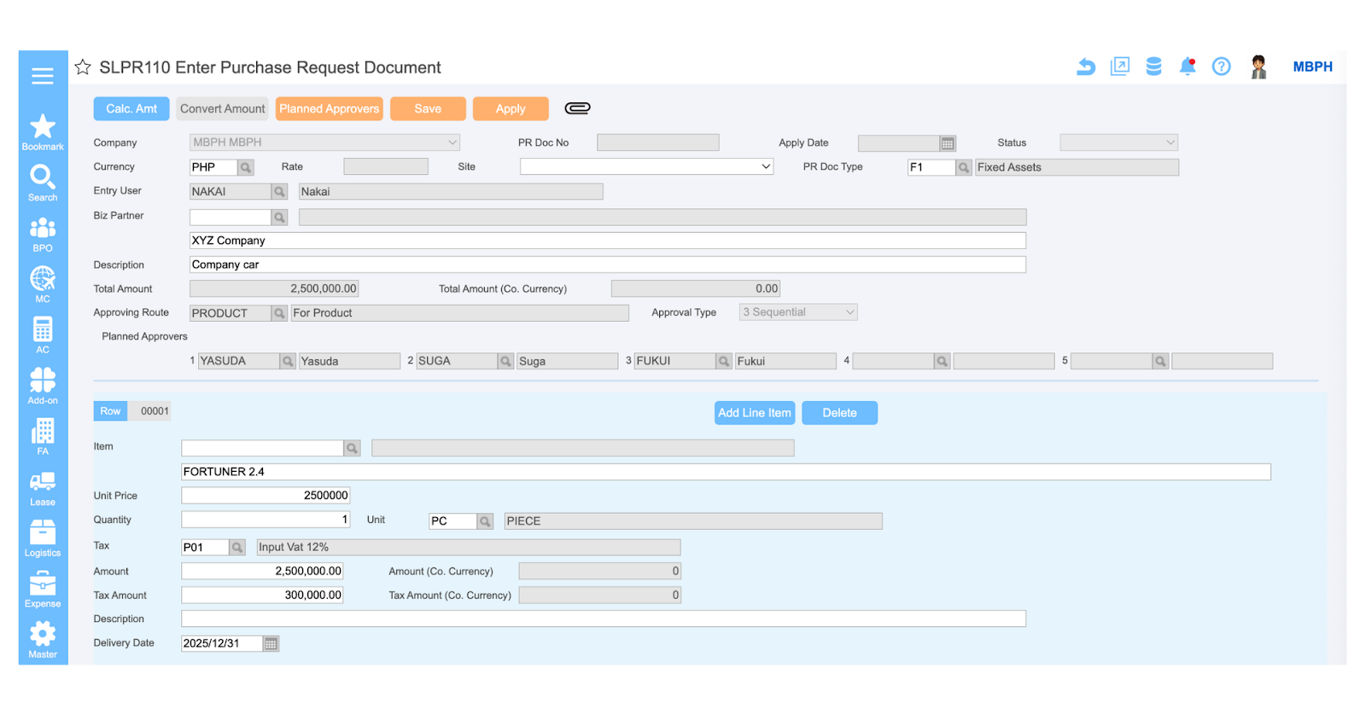Open the Master settings module

(x=43, y=640)
